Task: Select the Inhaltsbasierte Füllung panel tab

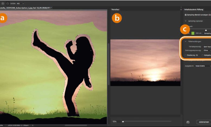Action: [x=194, y=9]
